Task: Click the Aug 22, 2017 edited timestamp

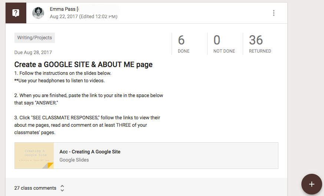Action: [83, 17]
